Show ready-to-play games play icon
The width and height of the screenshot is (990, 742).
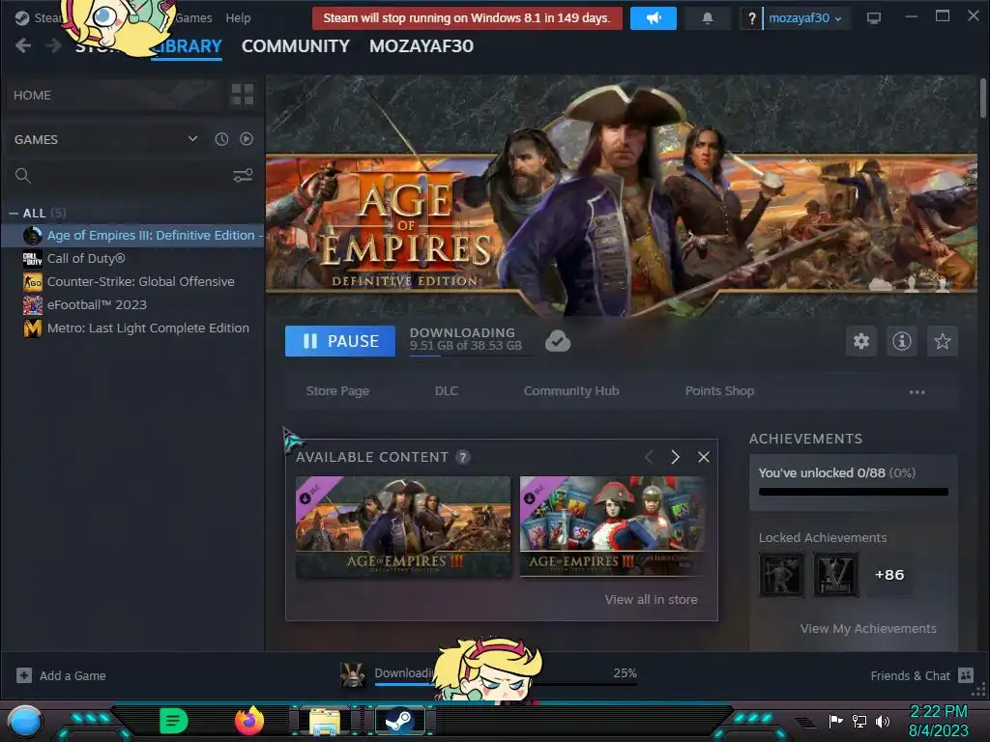247,139
